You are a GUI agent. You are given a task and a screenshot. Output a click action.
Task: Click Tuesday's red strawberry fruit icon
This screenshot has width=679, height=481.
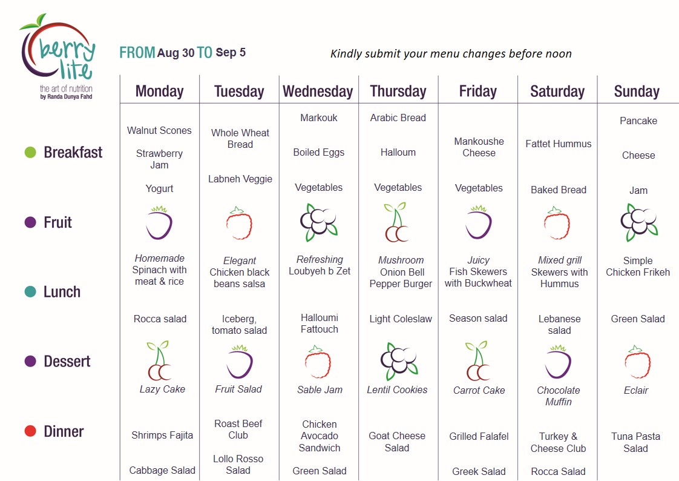point(239,223)
